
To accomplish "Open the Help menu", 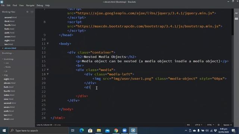I will coord(47,5).
